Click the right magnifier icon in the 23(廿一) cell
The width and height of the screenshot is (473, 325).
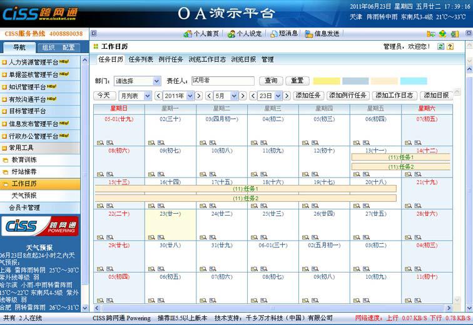(161, 237)
